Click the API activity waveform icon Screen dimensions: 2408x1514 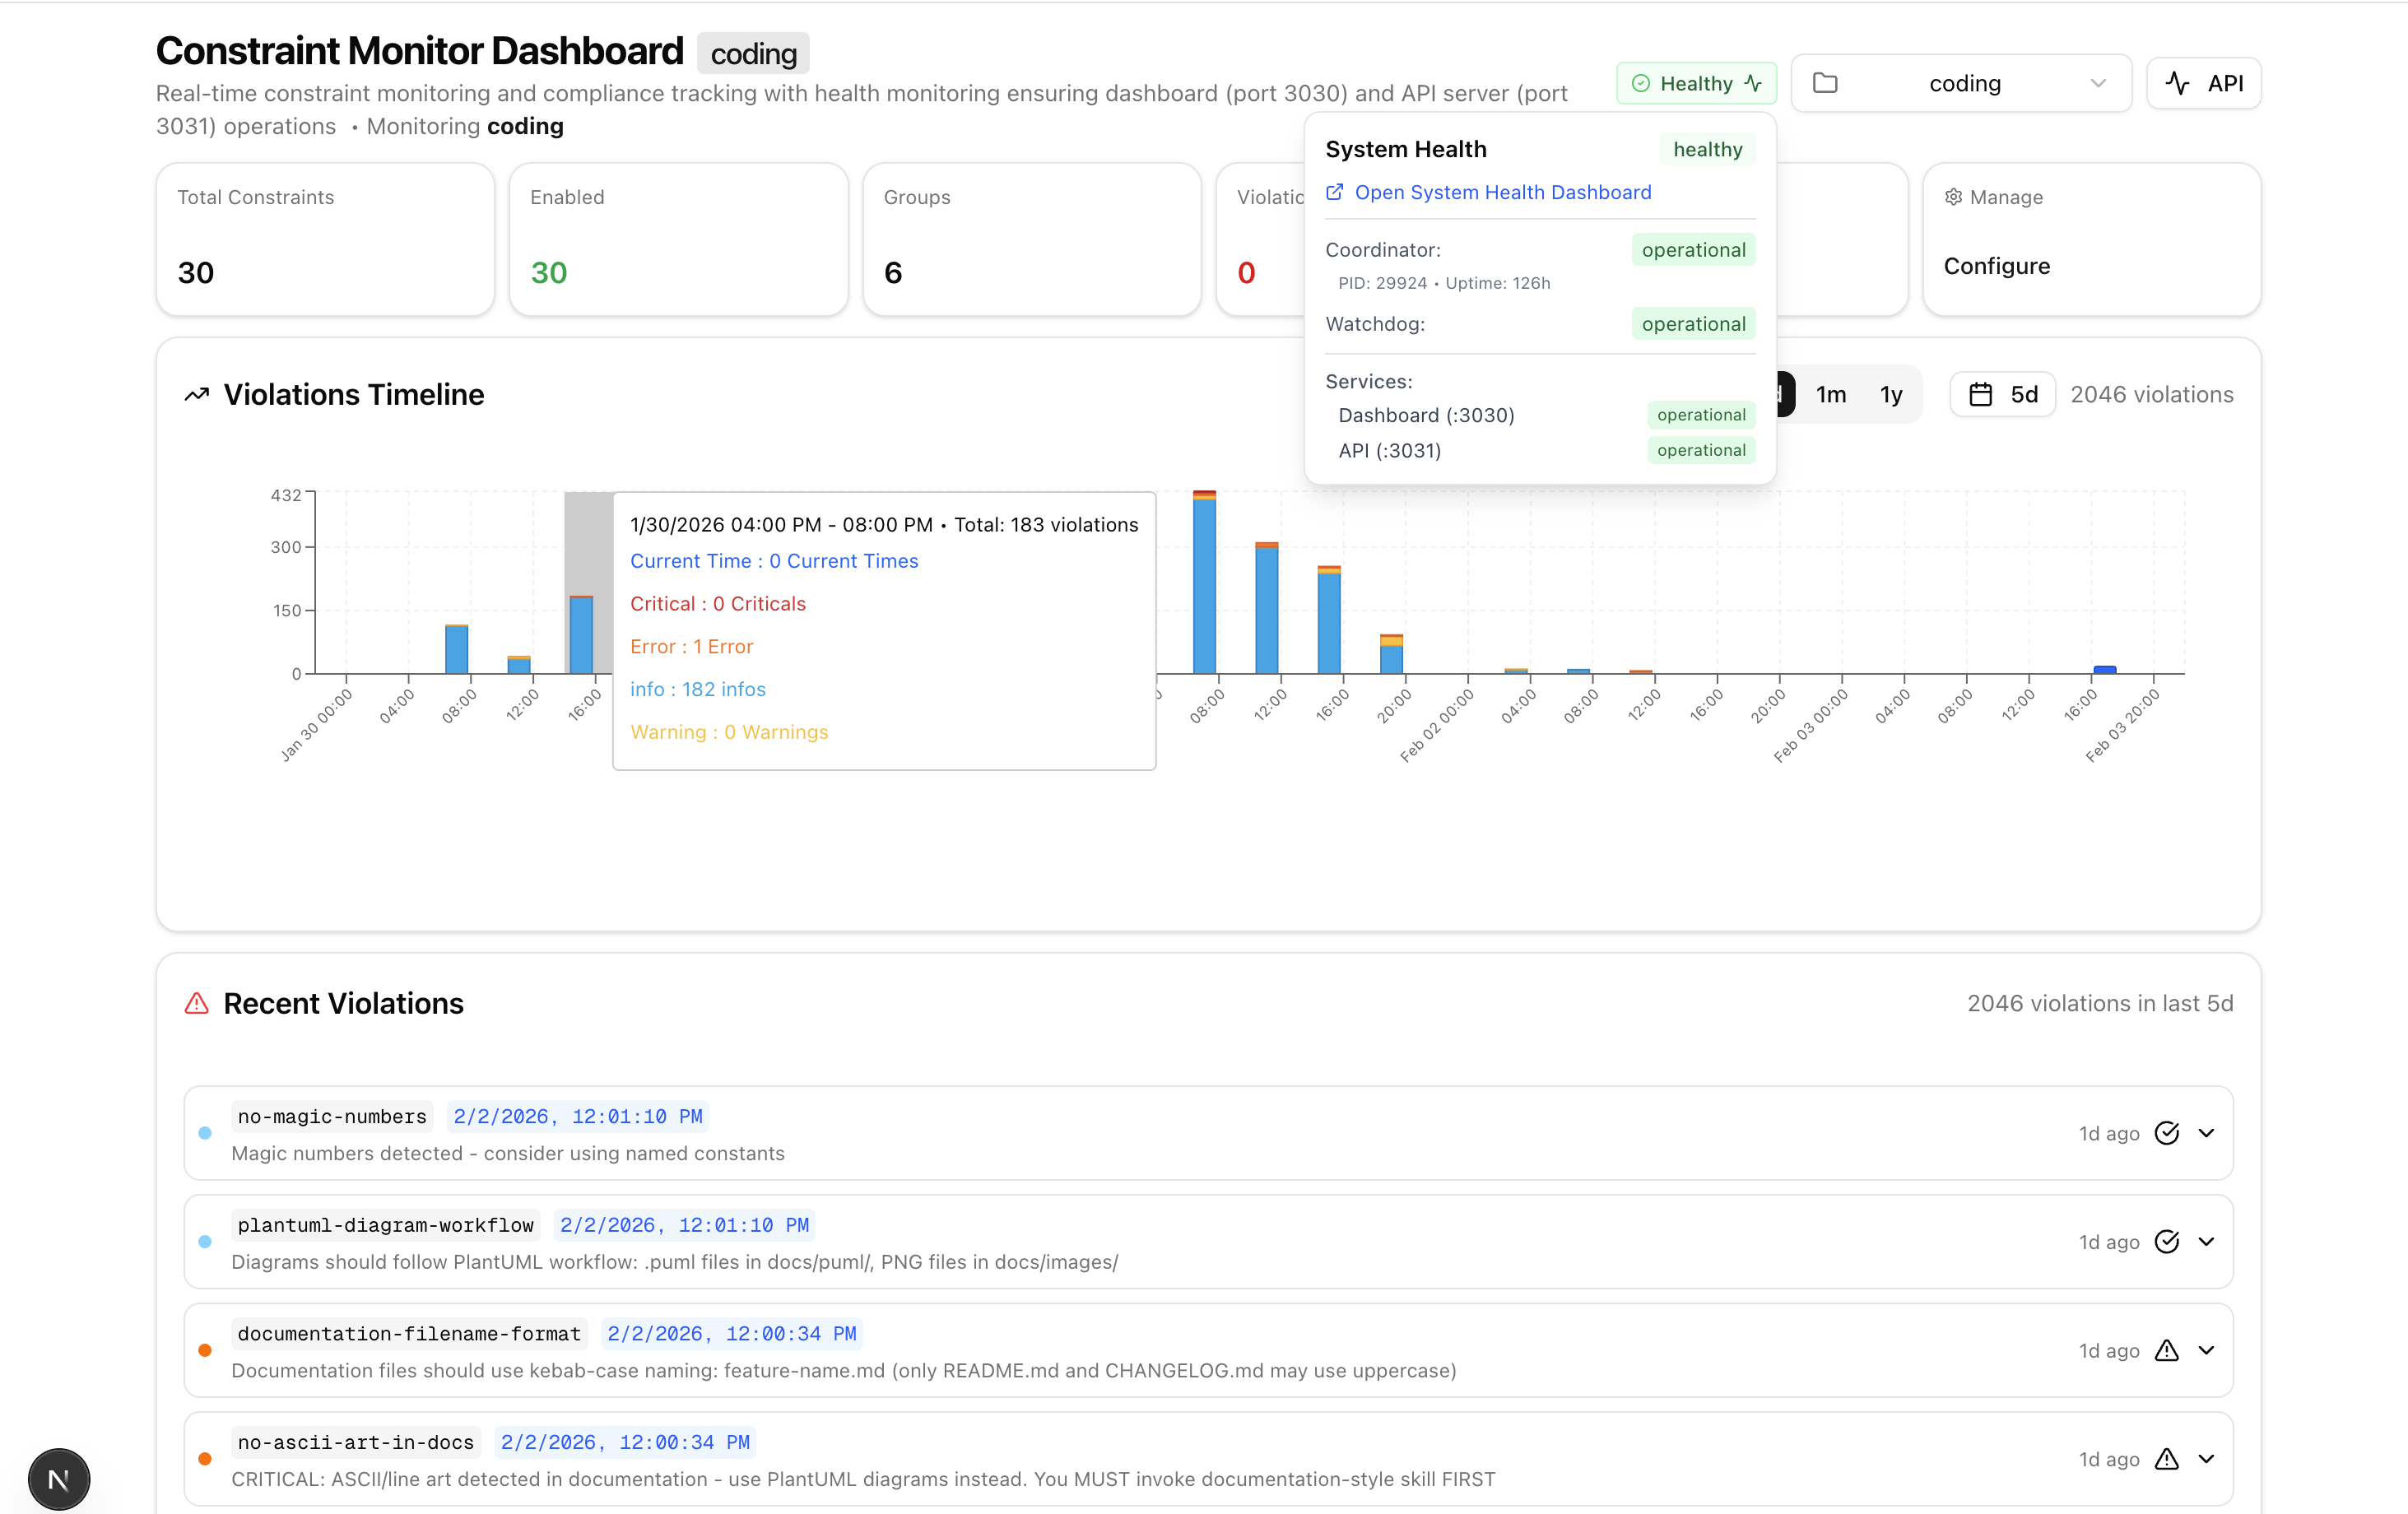(x=2177, y=83)
